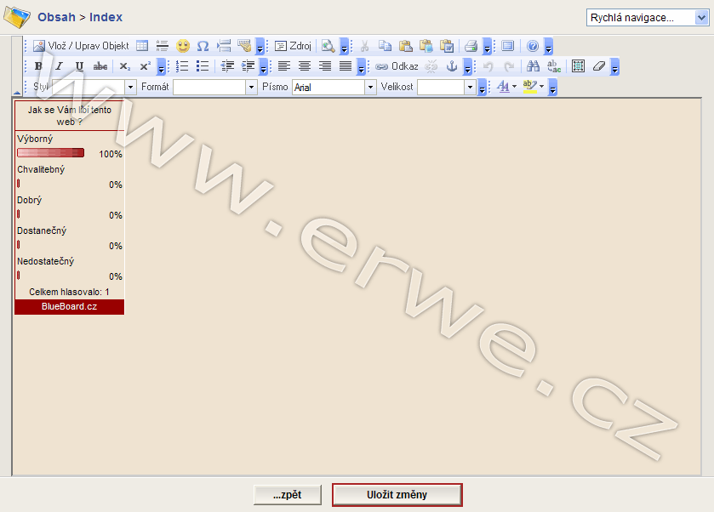This screenshot has height=512, width=714.
Task: Open the Rychlá navigace dropdown
Action: [647, 18]
